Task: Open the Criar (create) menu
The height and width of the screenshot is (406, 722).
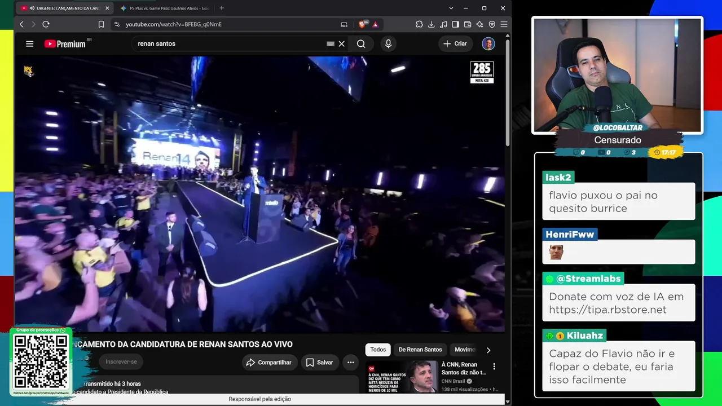Action: tap(455, 43)
